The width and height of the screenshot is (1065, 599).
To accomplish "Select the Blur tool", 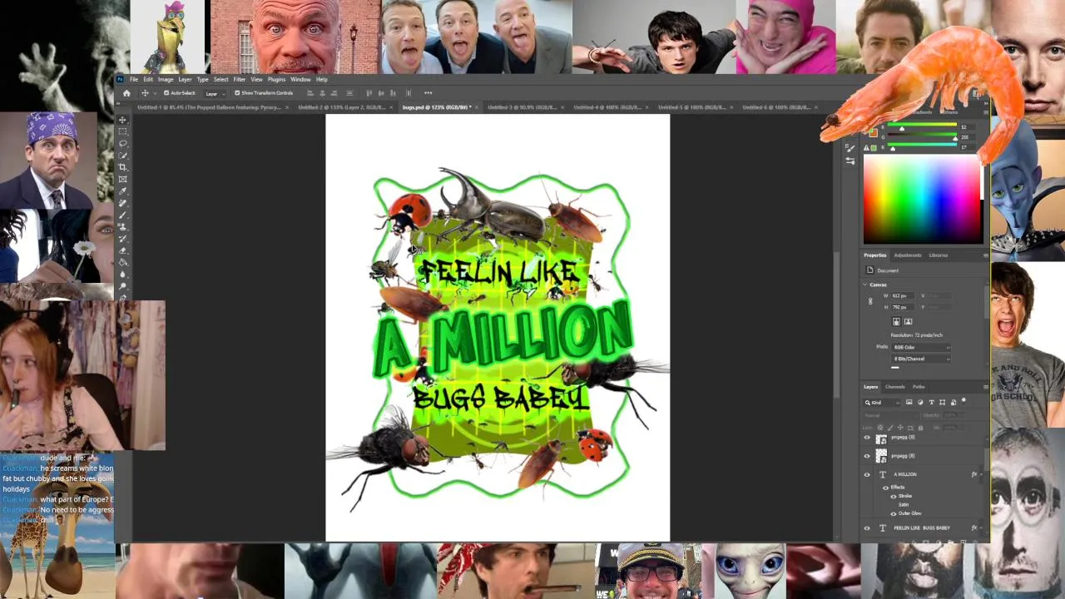I will tap(122, 274).
